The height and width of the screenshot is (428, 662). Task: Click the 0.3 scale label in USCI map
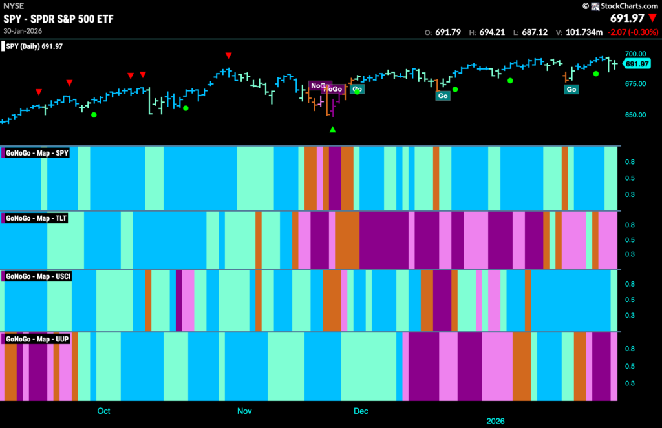tap(630, 316)
